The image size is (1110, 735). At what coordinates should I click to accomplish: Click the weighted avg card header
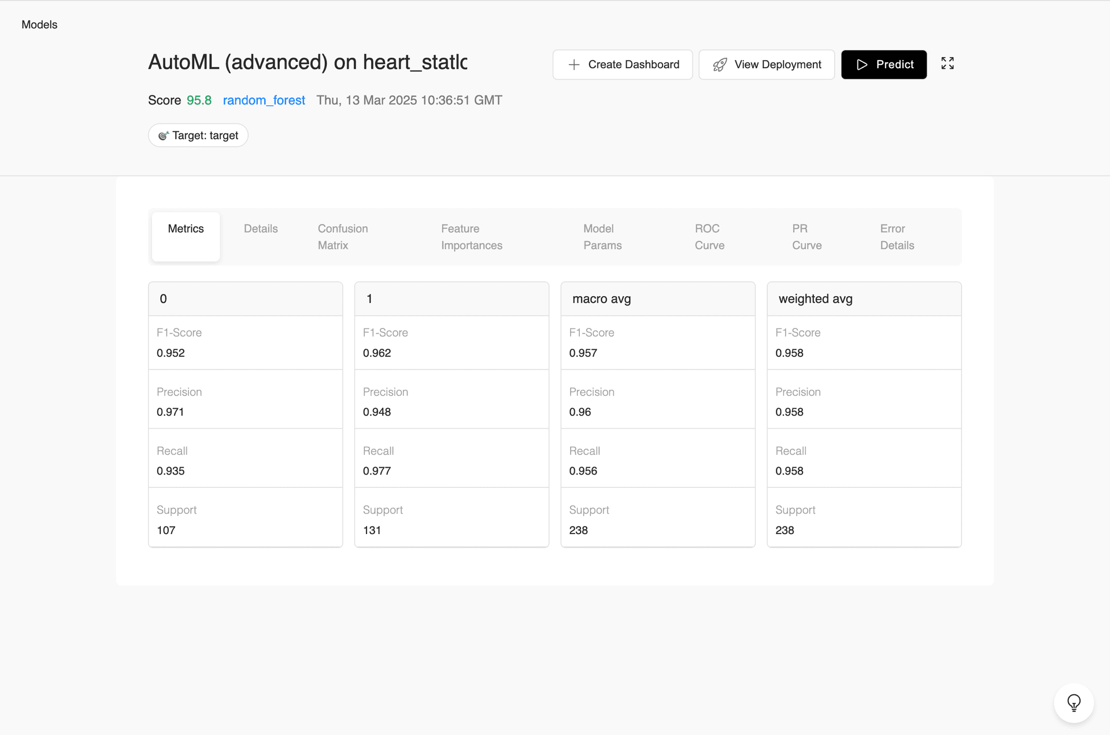[864, 299]
